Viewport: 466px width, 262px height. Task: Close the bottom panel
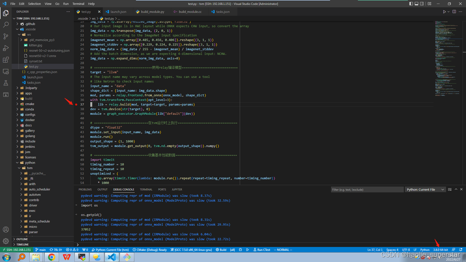coord(462,189)
